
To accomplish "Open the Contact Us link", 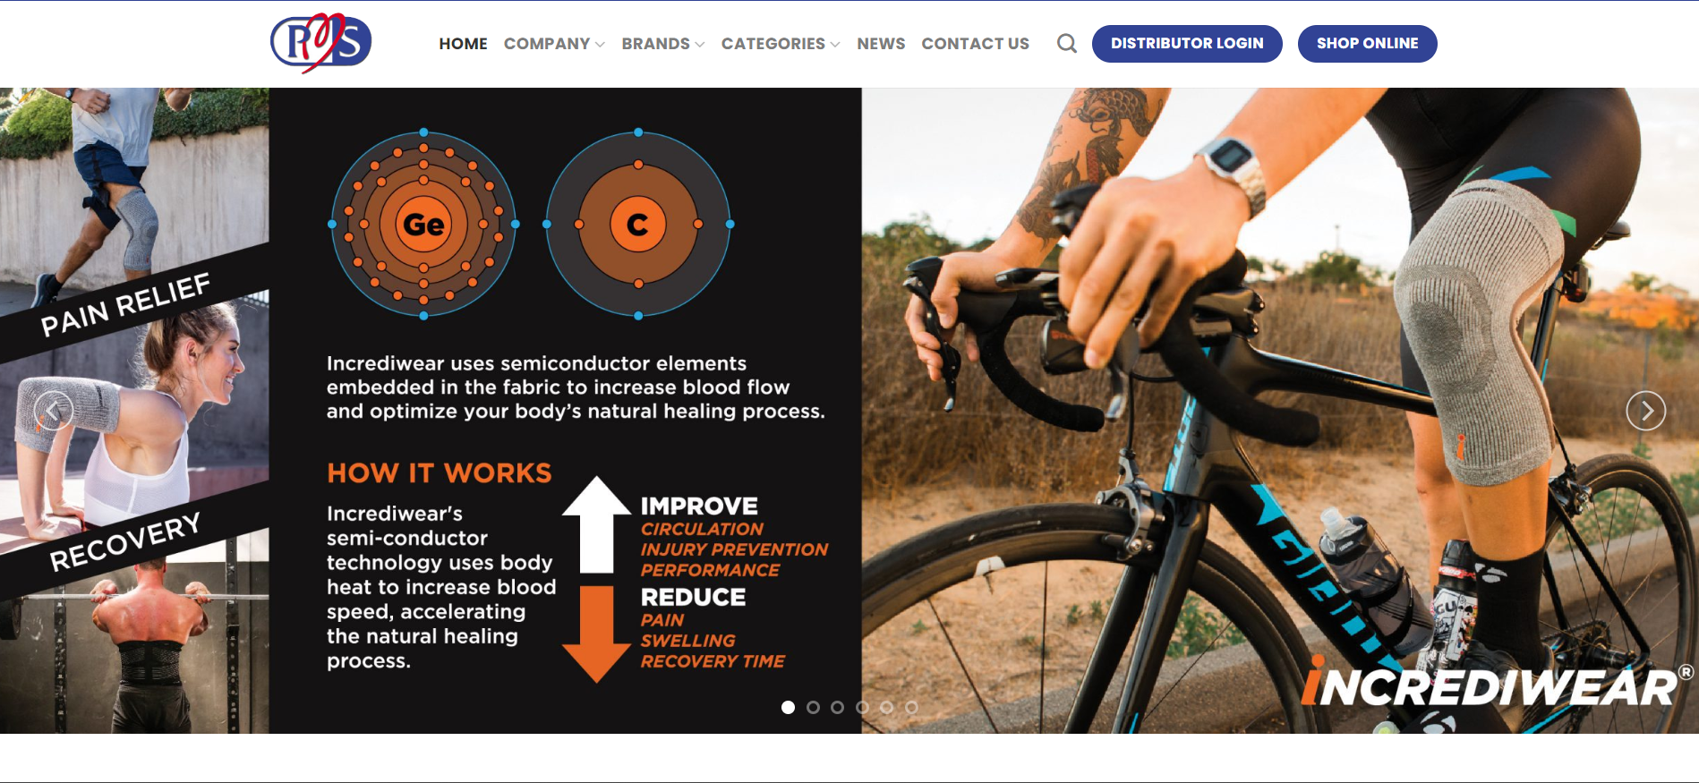I will 975,44.
